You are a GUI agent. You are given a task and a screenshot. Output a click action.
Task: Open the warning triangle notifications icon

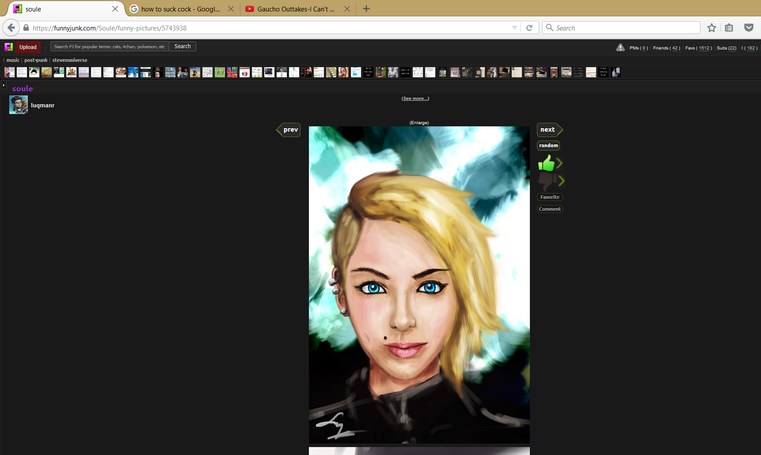pyautogui.click(x=620, y=48)
